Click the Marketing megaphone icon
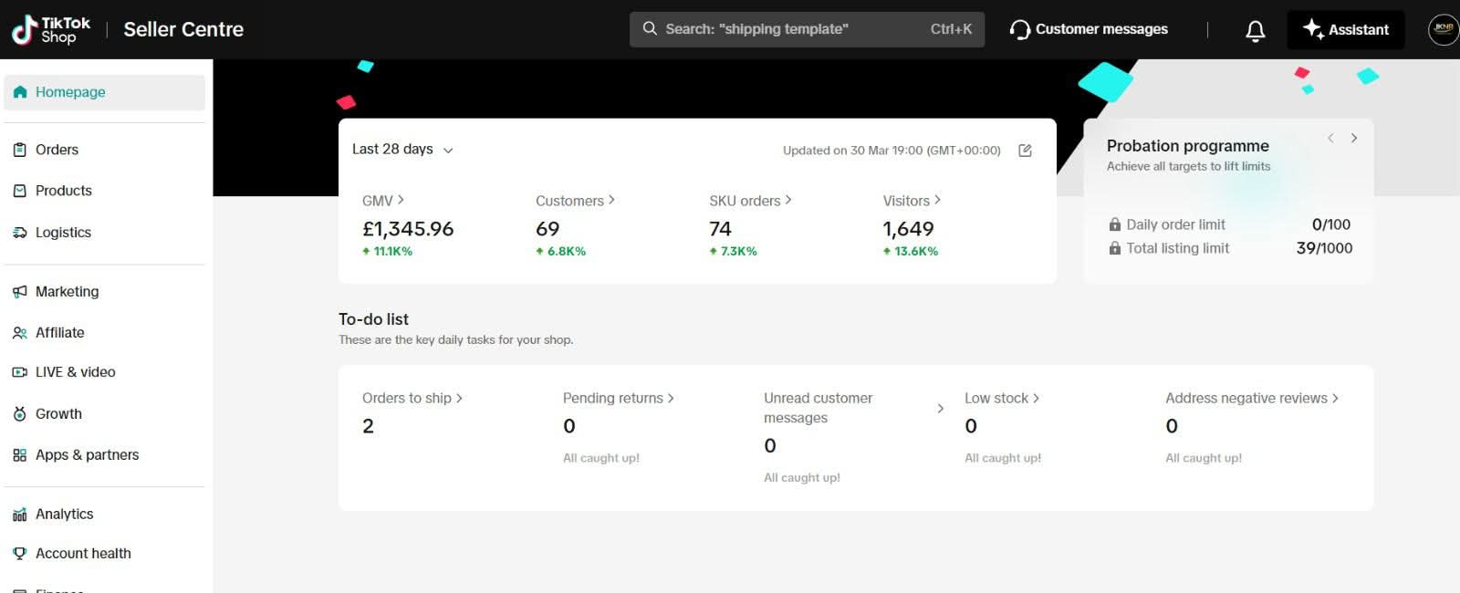1460x593 pixels. click(20, 292)
